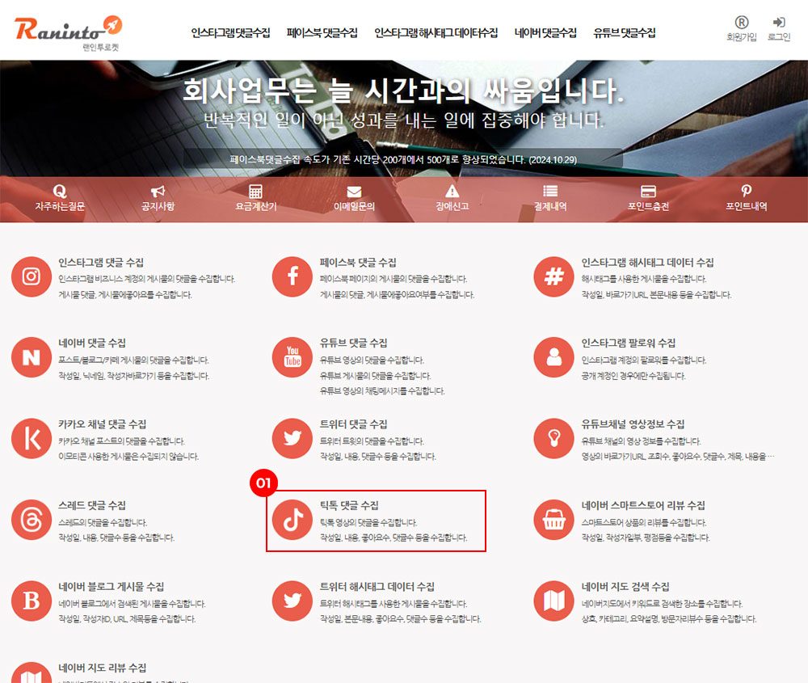Viewport: 808px width, 683px height.
Task: Open 포인트충전 credit card icon
Action: pyautogui.click(x=648, y=192)
